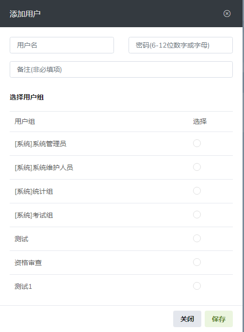Choose the 资格审查 group radio button
Viewport: 244px width, 332px height.
(x=197, y=262)
